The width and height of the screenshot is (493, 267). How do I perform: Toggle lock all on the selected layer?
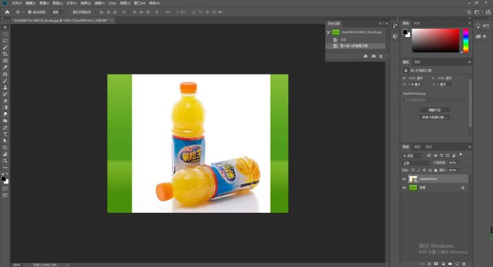[435, 170]
